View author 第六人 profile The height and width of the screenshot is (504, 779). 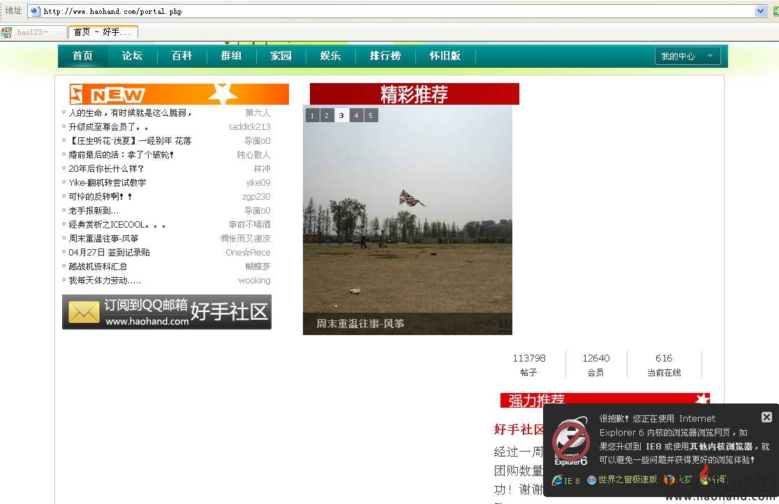[258, 113]
